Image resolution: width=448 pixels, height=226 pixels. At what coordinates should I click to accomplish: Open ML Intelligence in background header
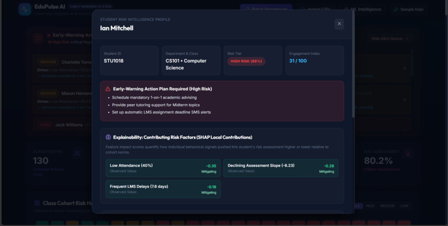pos(362,9)
